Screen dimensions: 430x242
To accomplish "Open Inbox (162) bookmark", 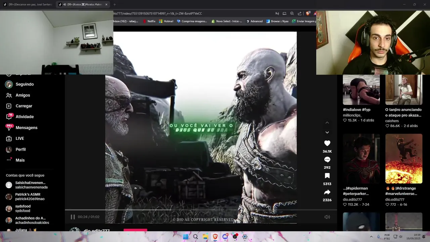I will pos(126,21).
